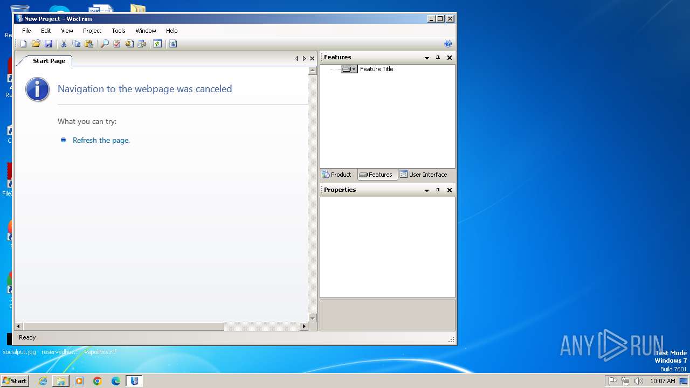Open a project using folder icon
690x388 pixels.
36,44
